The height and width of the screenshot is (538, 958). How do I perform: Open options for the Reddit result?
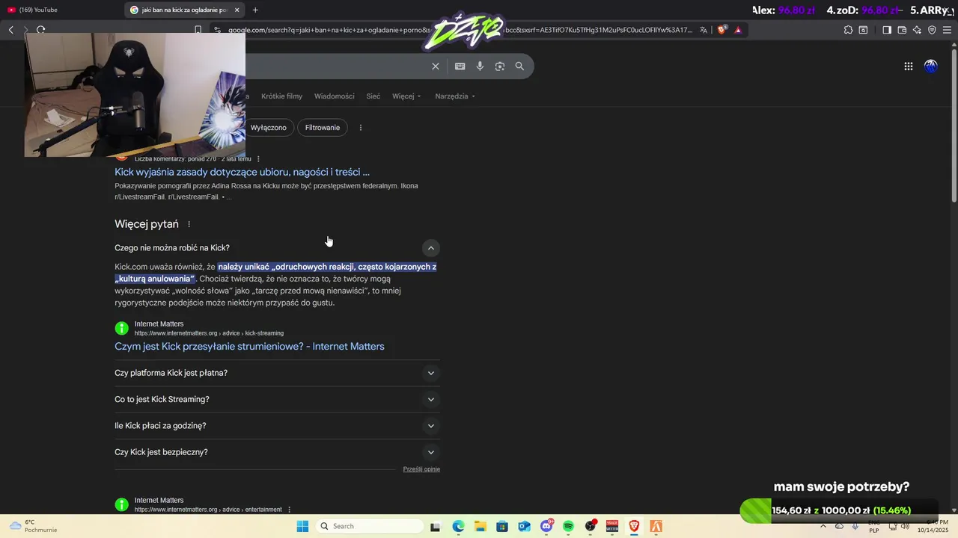click(x=258, y=158)
